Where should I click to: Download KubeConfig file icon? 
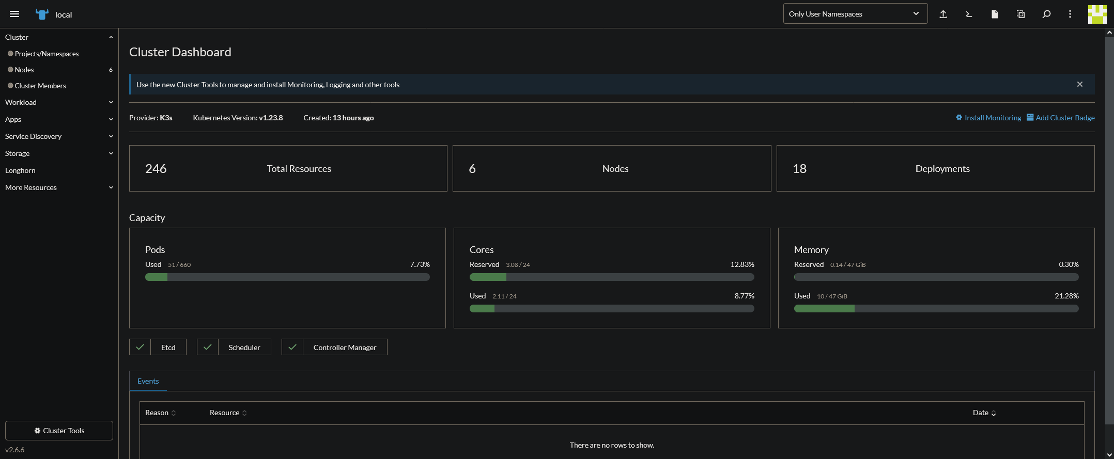(x=995, y=14)
